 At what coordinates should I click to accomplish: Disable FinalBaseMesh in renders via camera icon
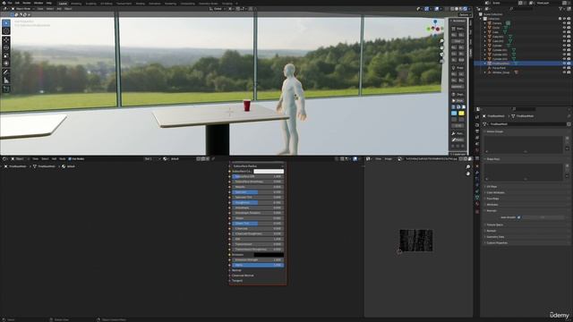(569, 64)
